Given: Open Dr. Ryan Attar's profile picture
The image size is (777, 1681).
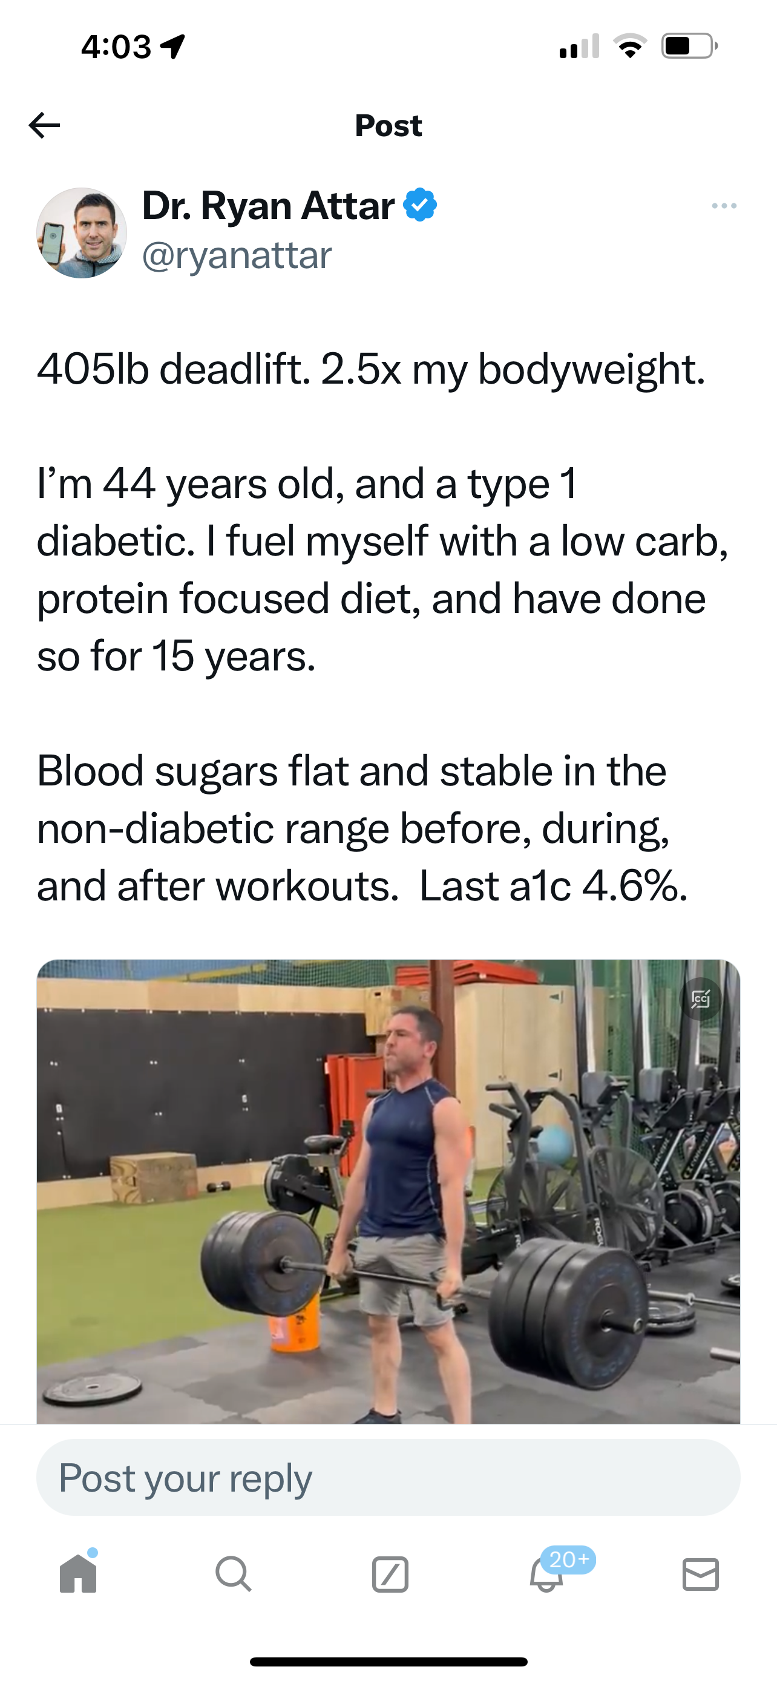Looking at the screenshot, I should click(82, 233).
